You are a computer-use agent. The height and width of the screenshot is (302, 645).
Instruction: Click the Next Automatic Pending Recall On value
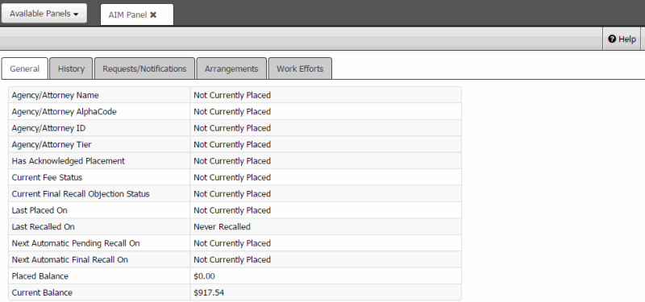click(x=232, y=243)
